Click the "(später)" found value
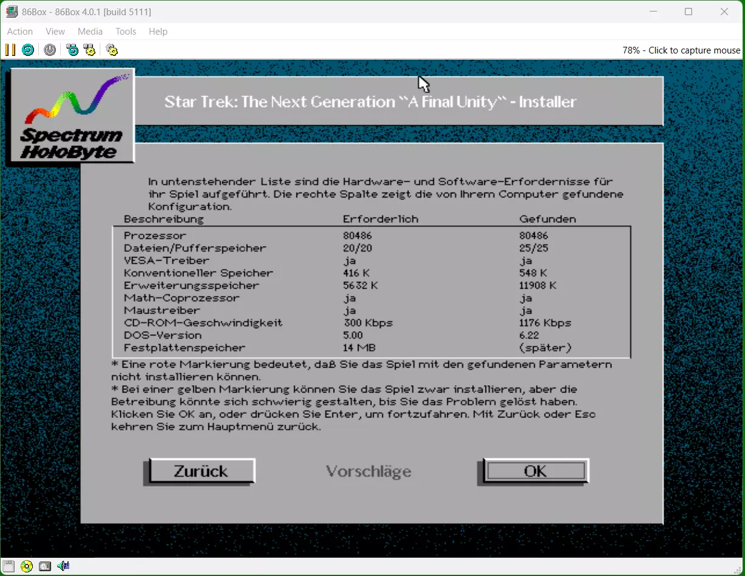This screenshot has height=576, width=745. (546, 348)
